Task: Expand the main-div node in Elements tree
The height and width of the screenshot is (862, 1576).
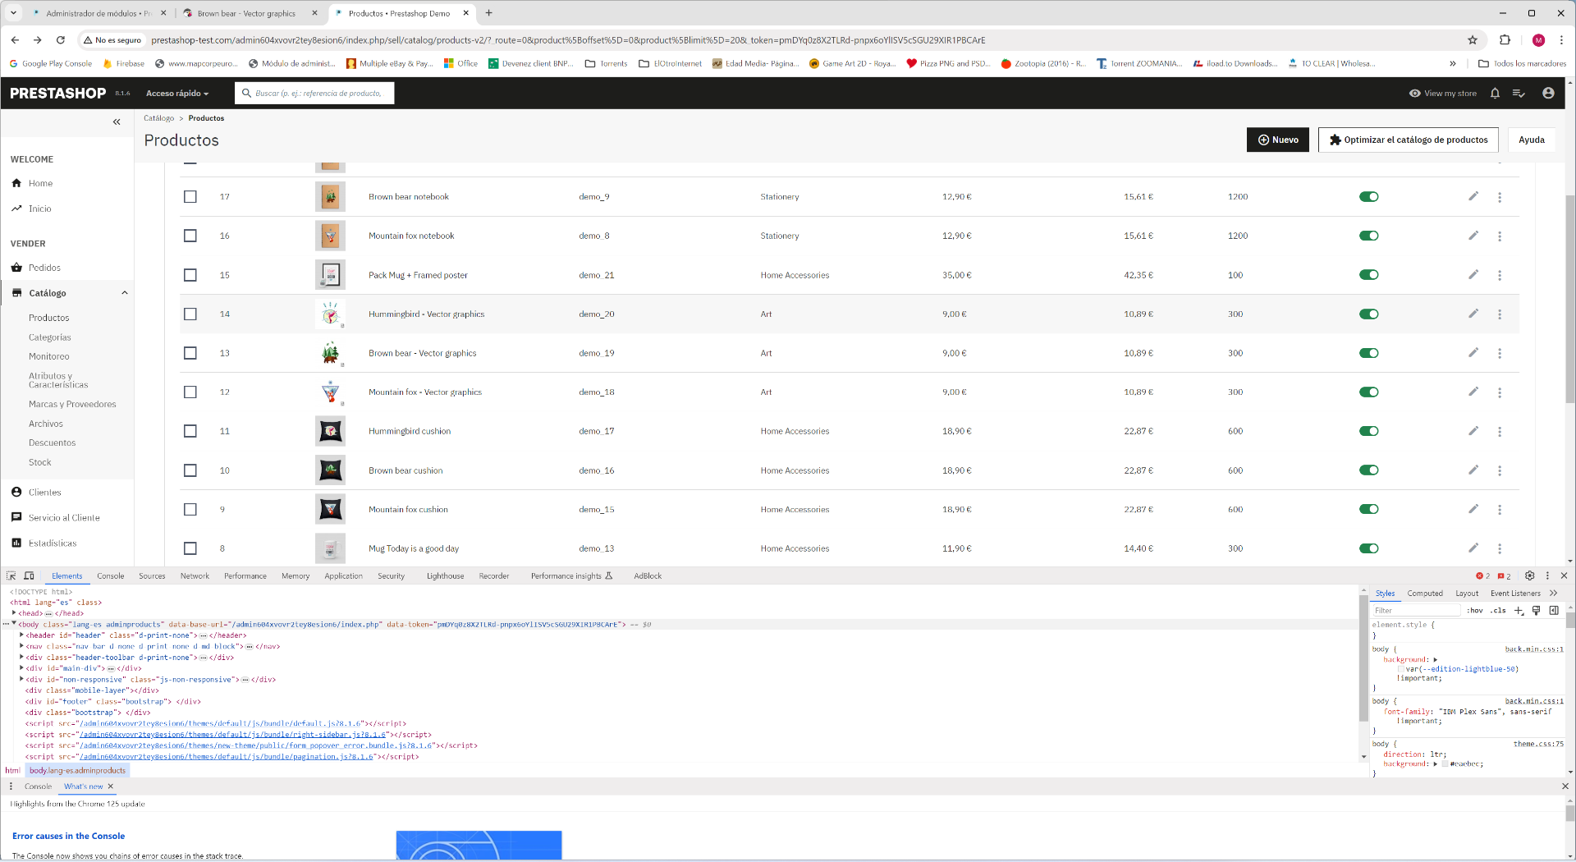Action: (x=21, y=668)
